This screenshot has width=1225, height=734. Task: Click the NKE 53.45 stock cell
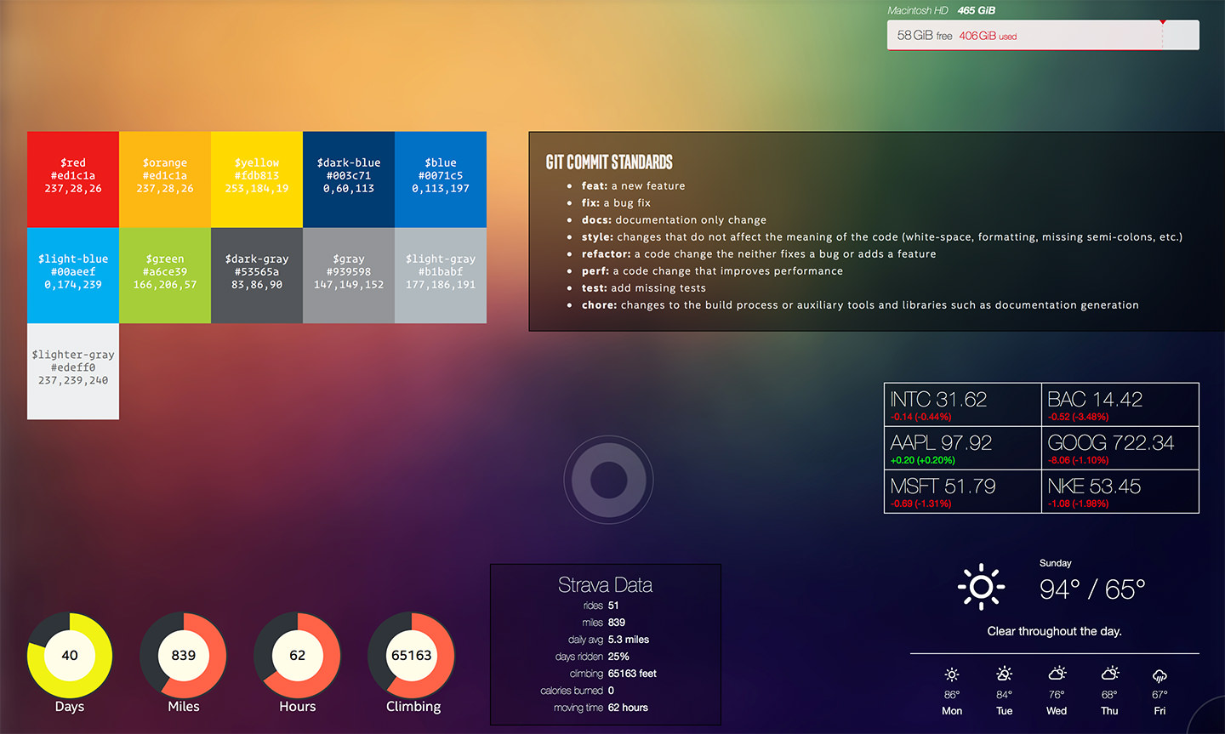tap(1120, 491)
